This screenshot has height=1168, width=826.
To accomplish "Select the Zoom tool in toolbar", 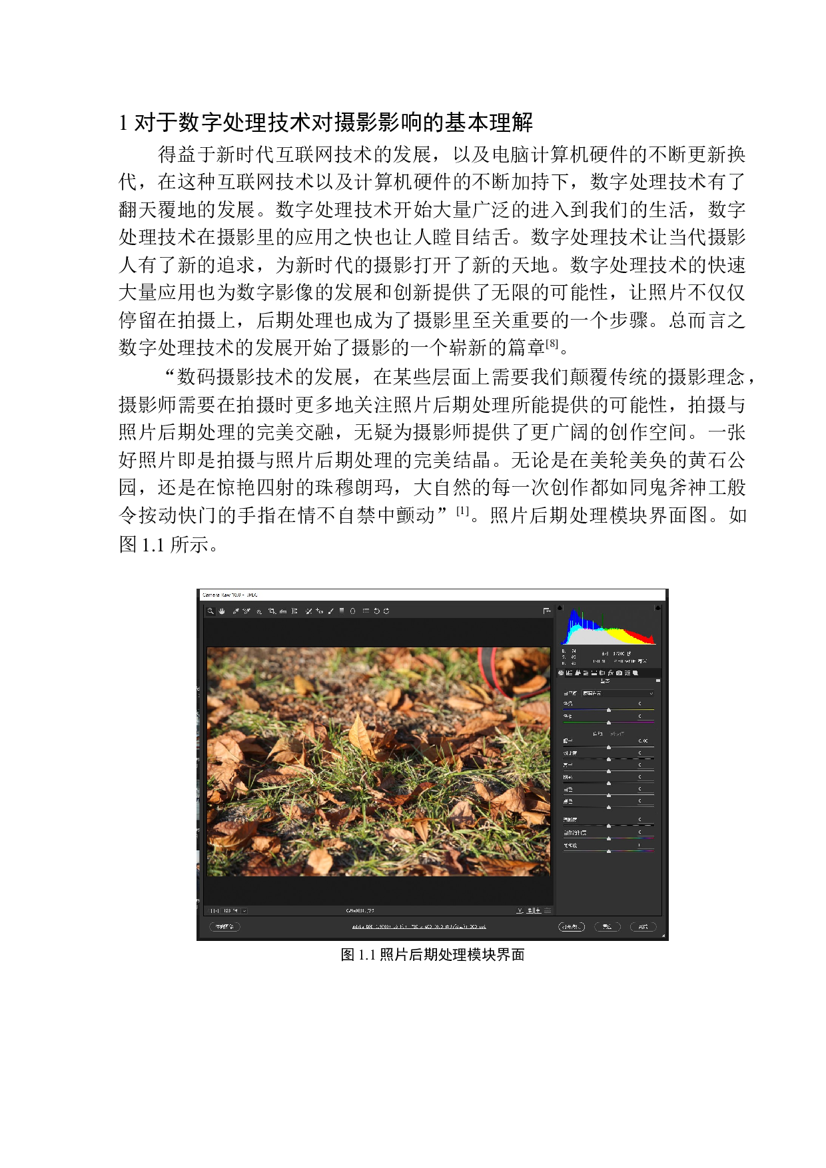I will [210, 611].
